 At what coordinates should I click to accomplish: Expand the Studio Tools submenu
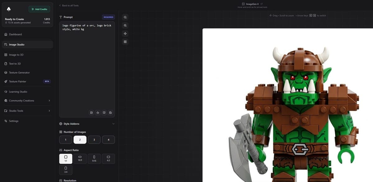[x=27, y=111]
